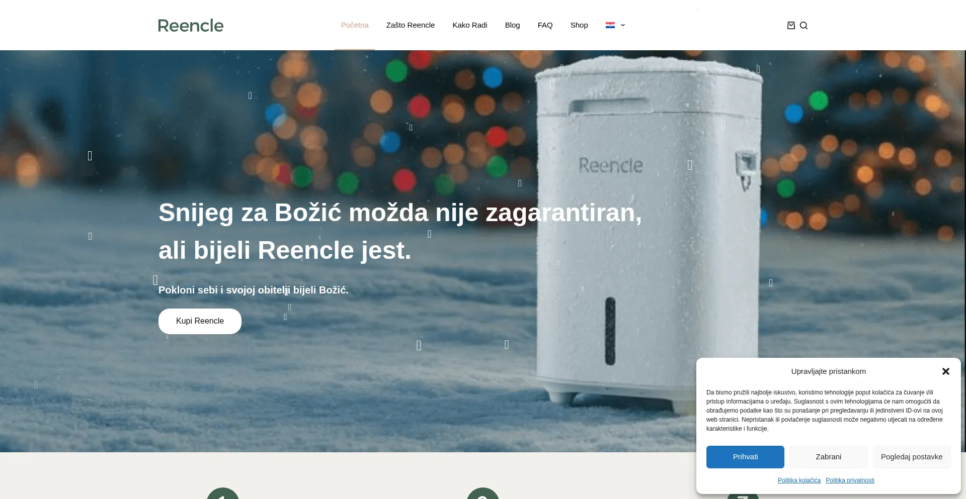The width and height of the screenshot is (966, 499).
Task: Open the Politika privatnosti link
Action: tap(850, 480)
